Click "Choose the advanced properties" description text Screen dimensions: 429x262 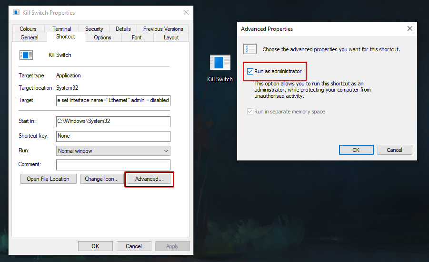pyautogui.click(x=331, y=49)
